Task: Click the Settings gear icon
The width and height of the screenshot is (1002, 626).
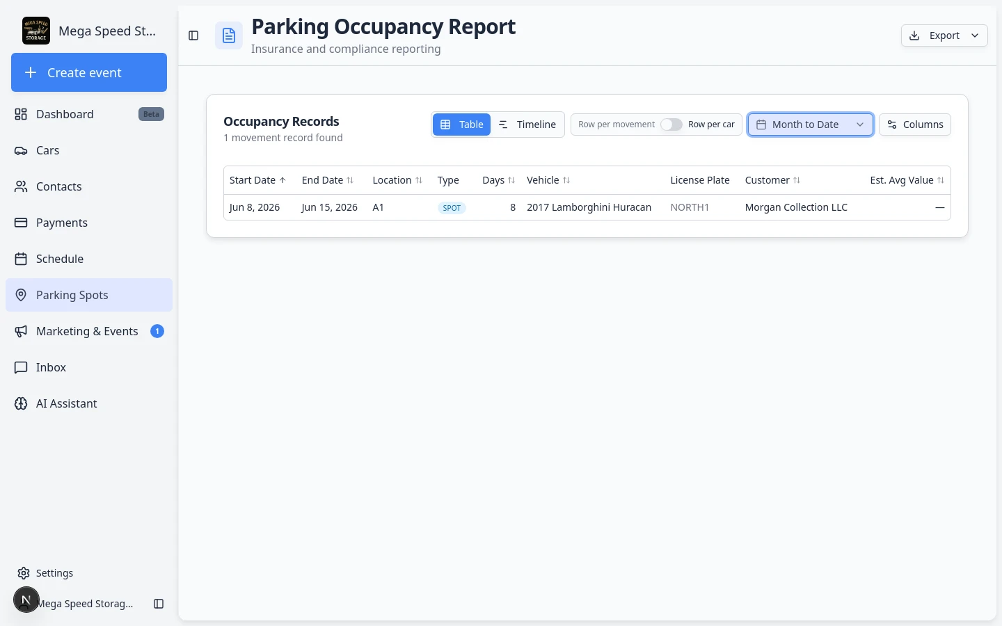Action: click(24, 573)
